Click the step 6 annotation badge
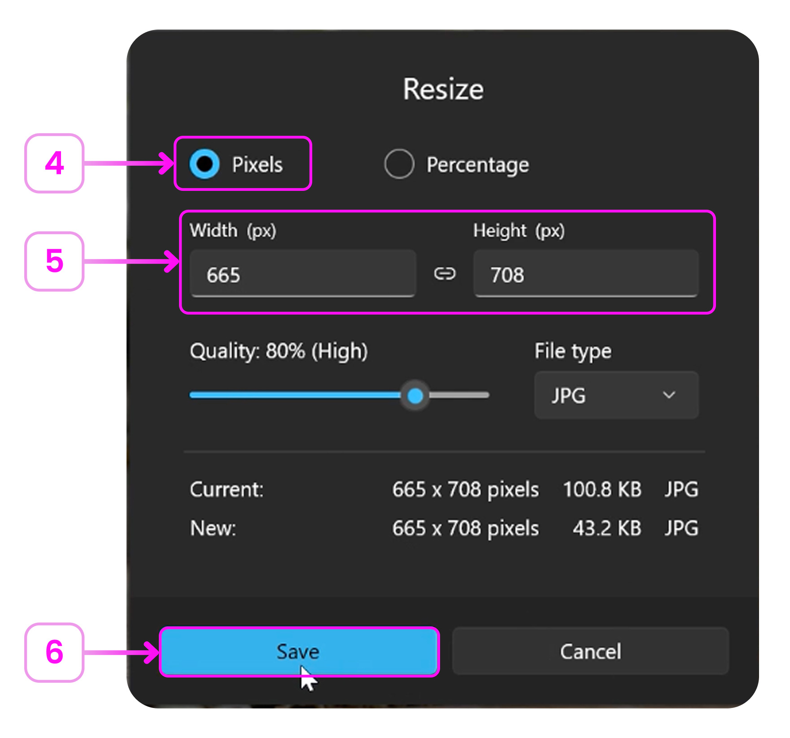790x738 pixels. [54, 652]
